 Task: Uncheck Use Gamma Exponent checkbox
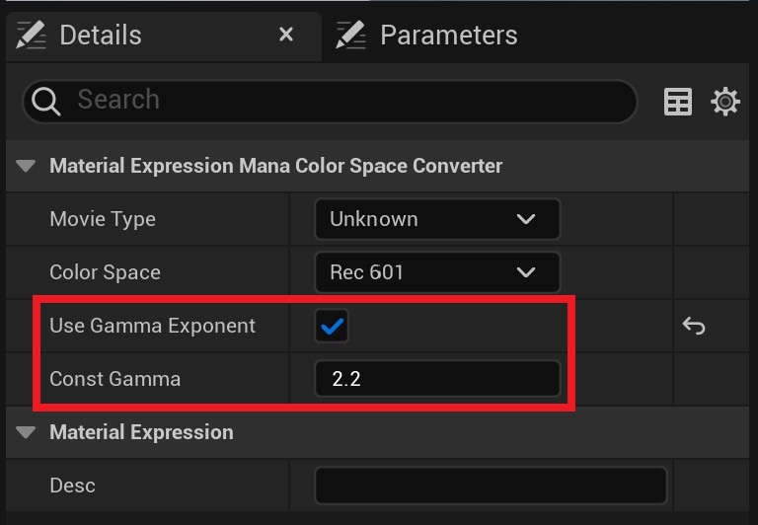click(332, 327)
